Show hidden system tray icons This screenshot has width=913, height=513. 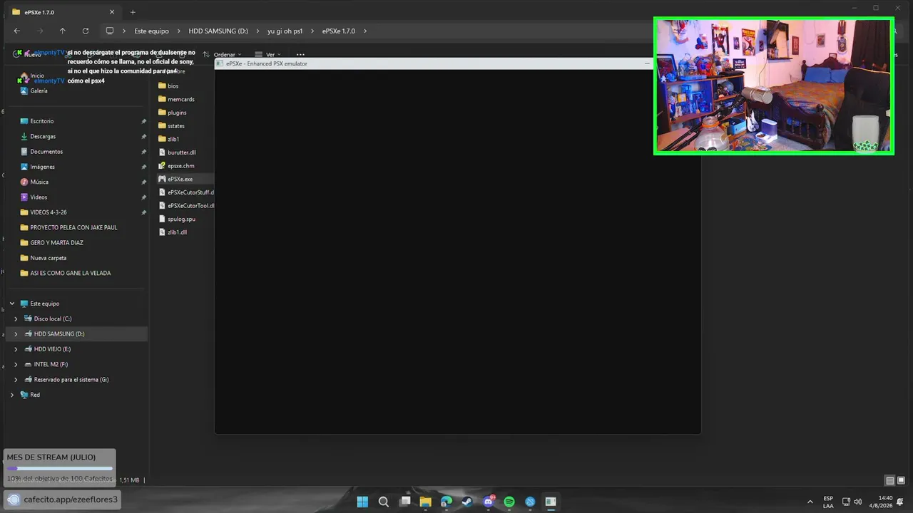tap(810, 502)
